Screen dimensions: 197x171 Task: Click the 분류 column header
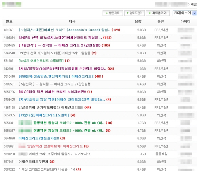point(161,21)
